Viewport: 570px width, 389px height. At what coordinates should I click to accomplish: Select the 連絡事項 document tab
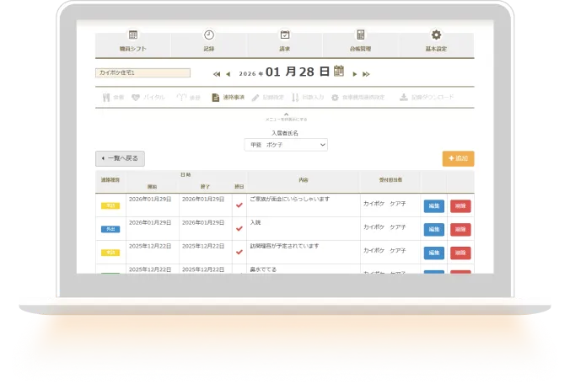(x=229, y=98)
